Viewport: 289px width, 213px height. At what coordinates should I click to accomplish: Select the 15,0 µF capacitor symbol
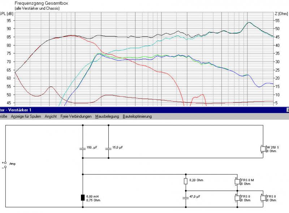click(x=108, y=149)
